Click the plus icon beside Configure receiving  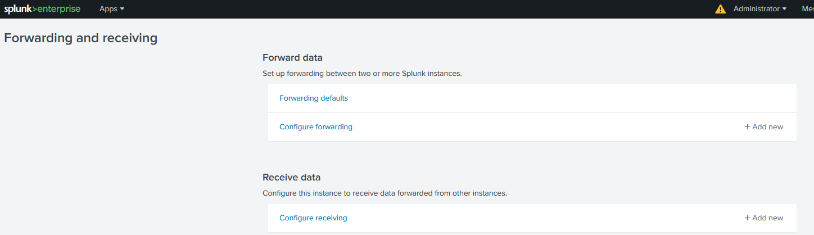(747, 218)
